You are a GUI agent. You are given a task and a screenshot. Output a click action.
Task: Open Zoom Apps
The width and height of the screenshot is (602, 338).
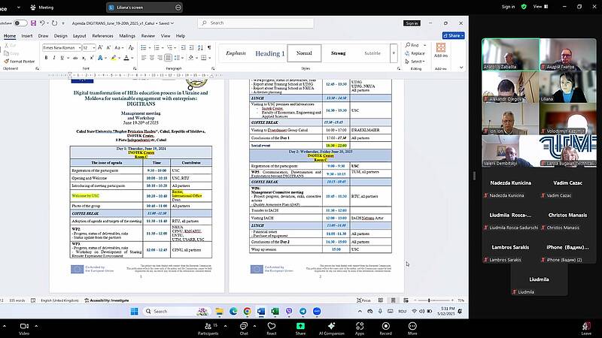[360, 329]
